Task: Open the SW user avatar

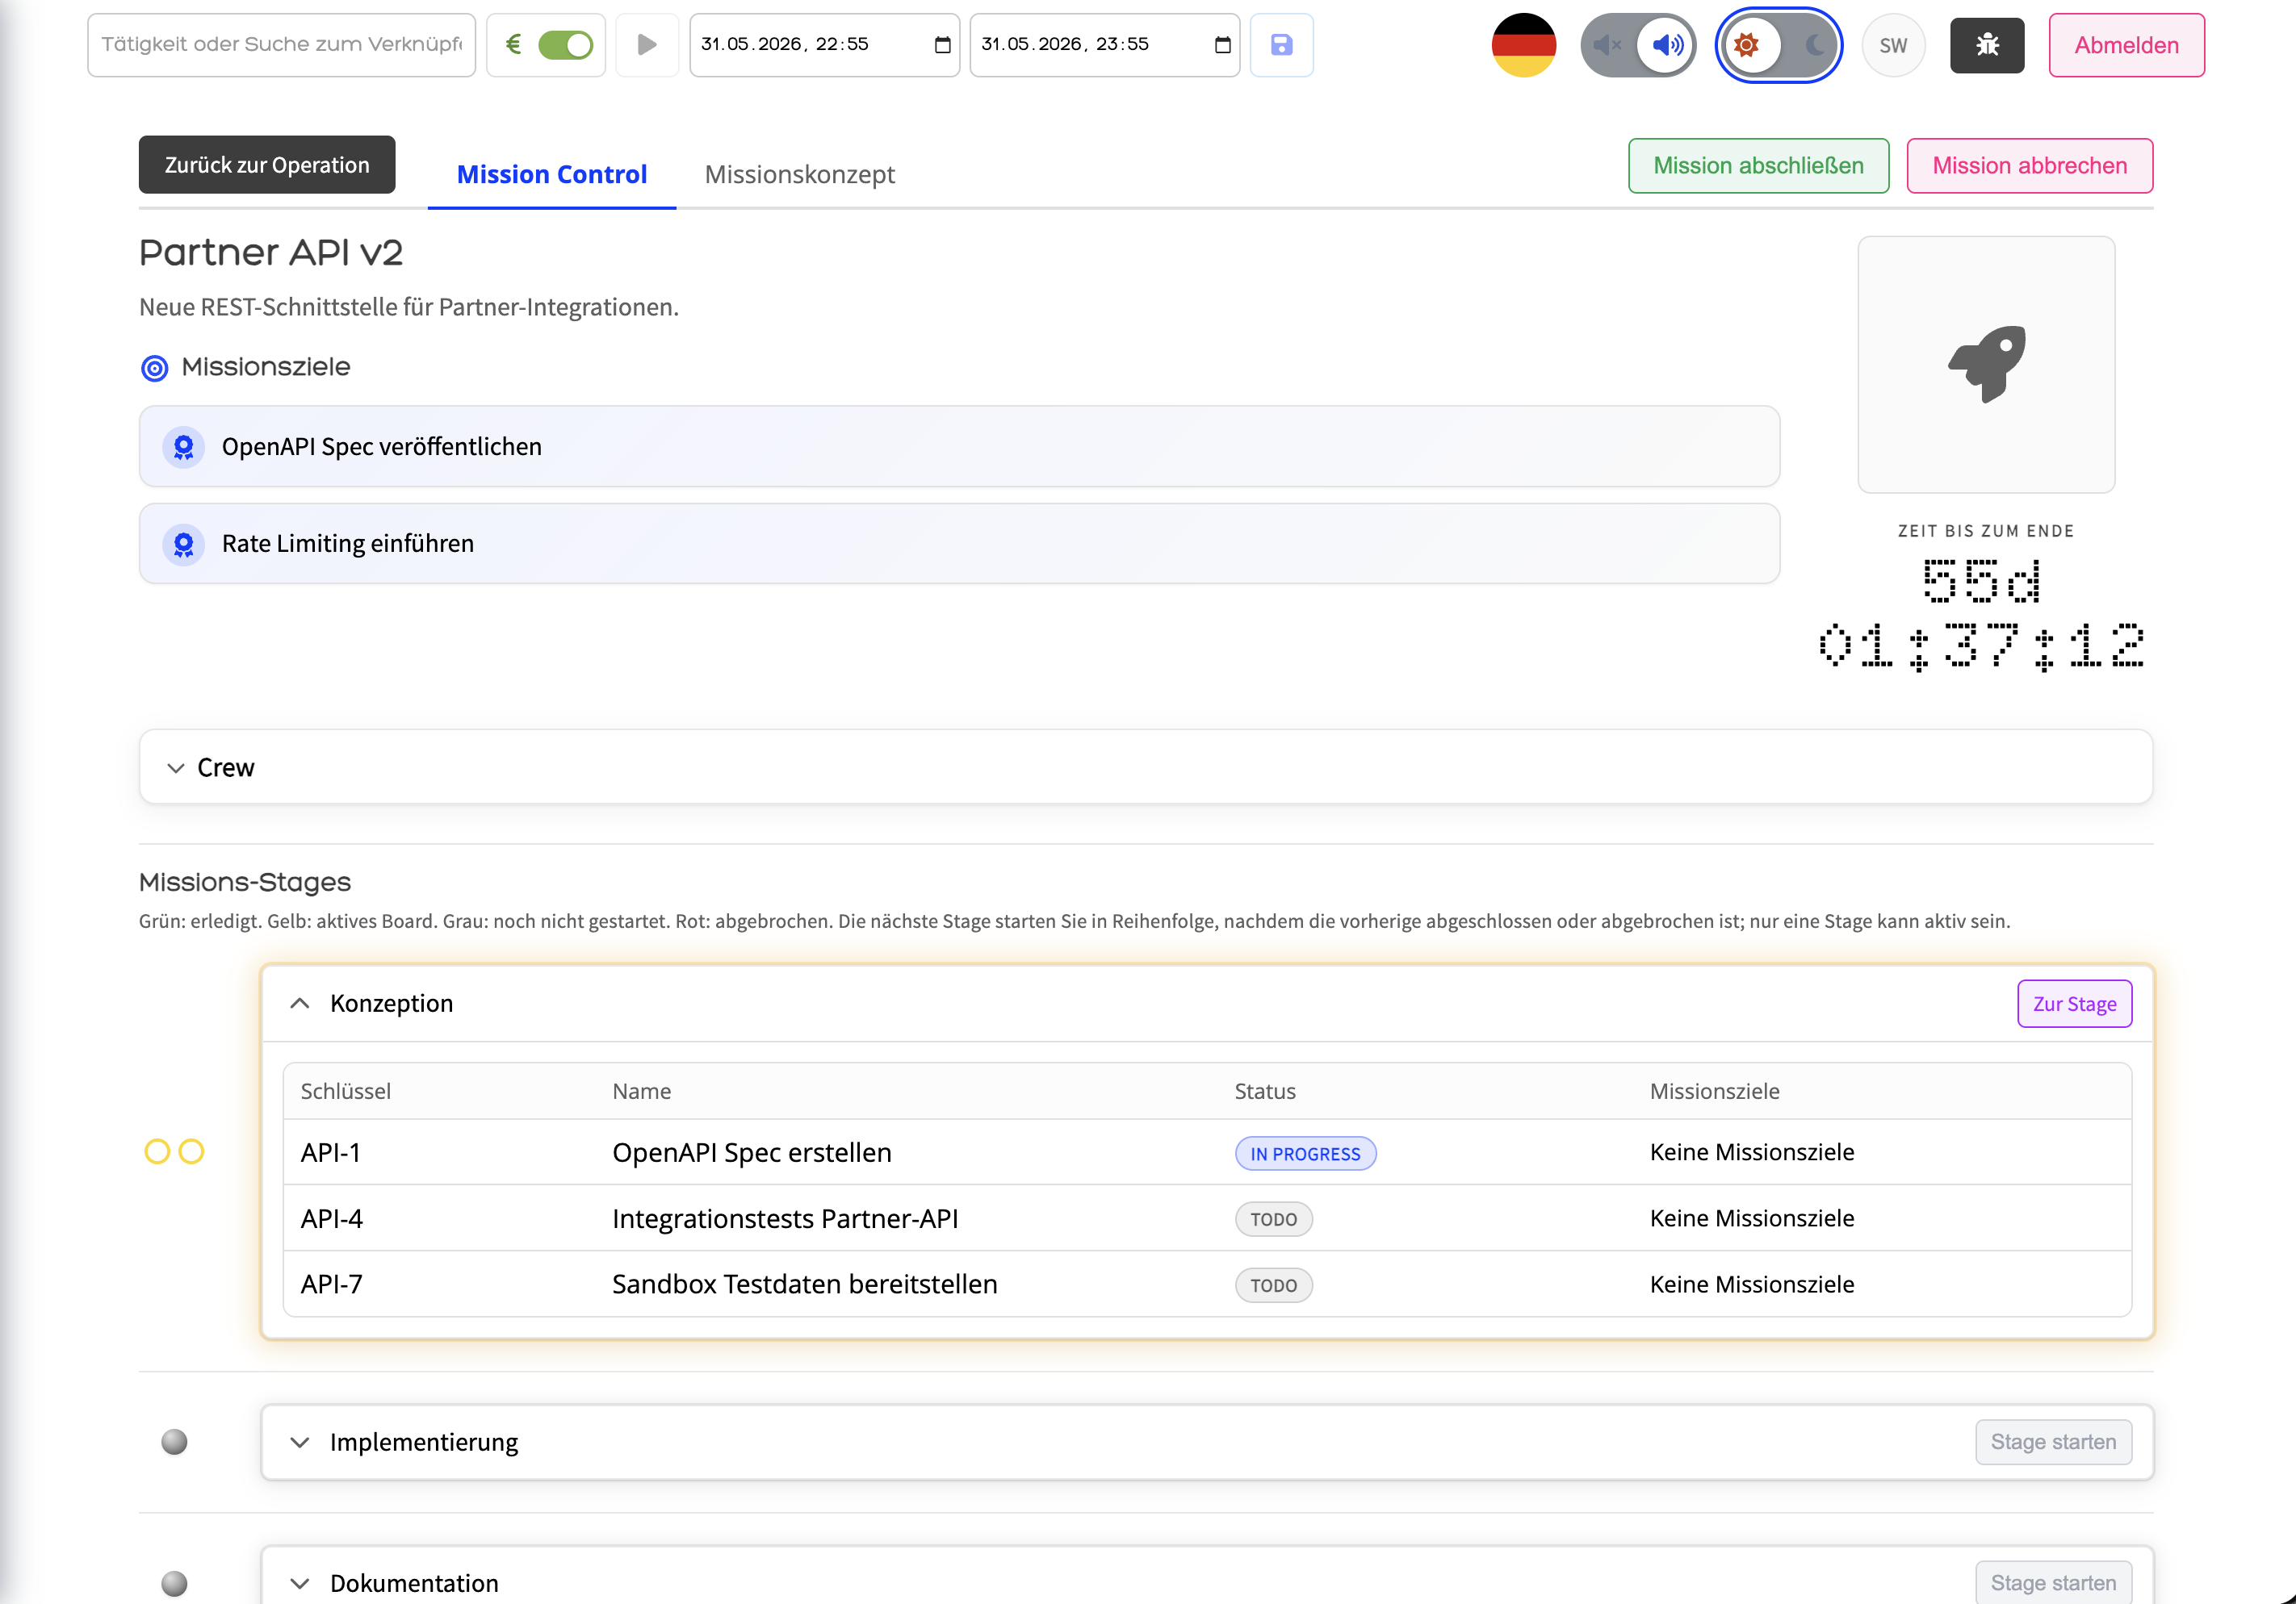Action: tap(1893, 45)
